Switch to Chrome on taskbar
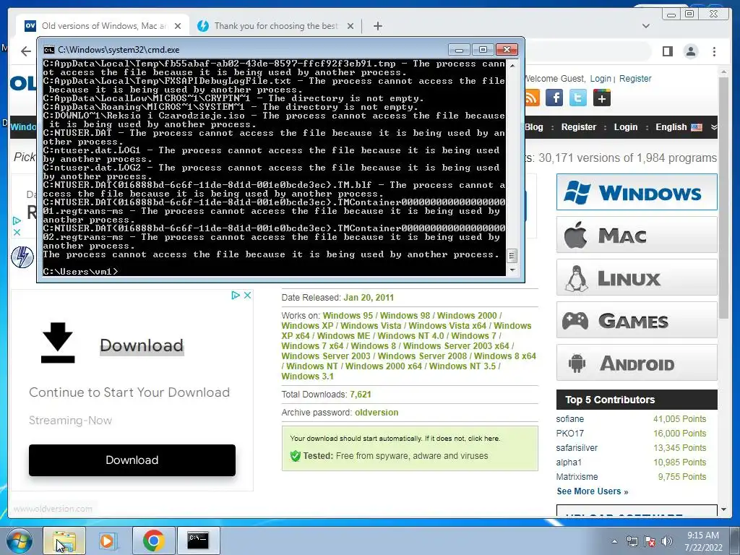 click(153, 541)
